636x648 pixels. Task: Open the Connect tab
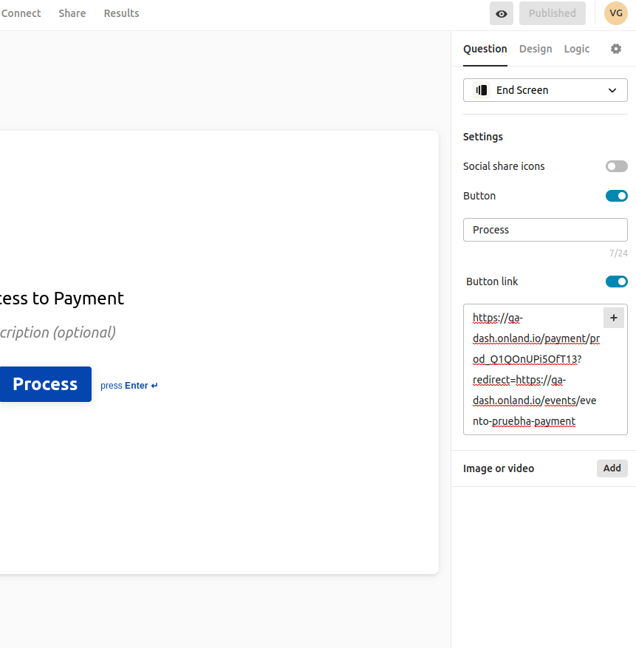pyautogui.click(x=21, y=13)
